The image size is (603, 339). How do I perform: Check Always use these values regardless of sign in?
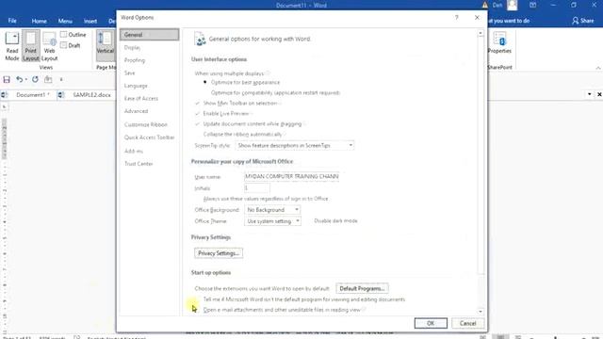click(x=197, y=199)
